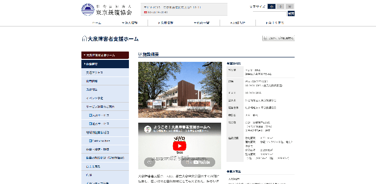Click the Watch on YouTube button
The height and width of the screenshot is (184, 376).
[x=198, y=162]
